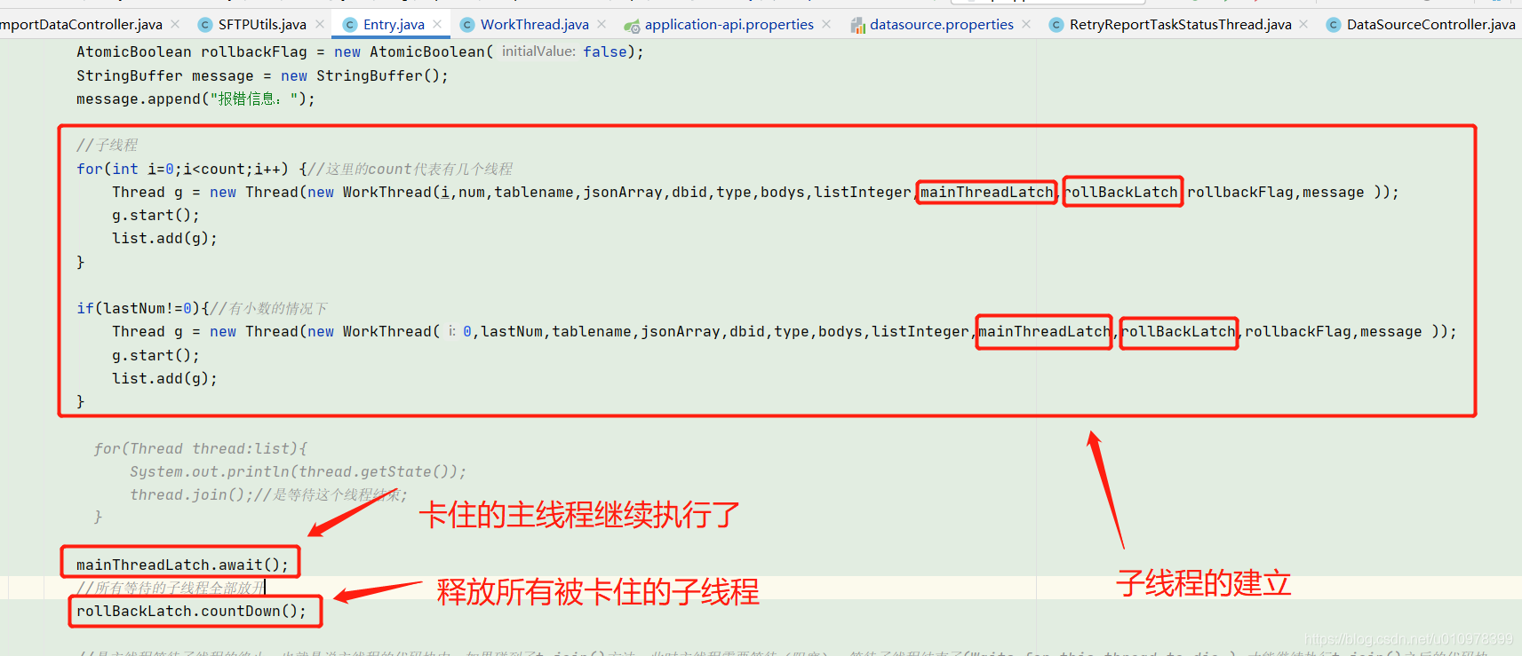The image size is (1522, 656).
Task: Switch to RetryReportTaskStatusThread.java tab
Action: [x=1180, y=25]
